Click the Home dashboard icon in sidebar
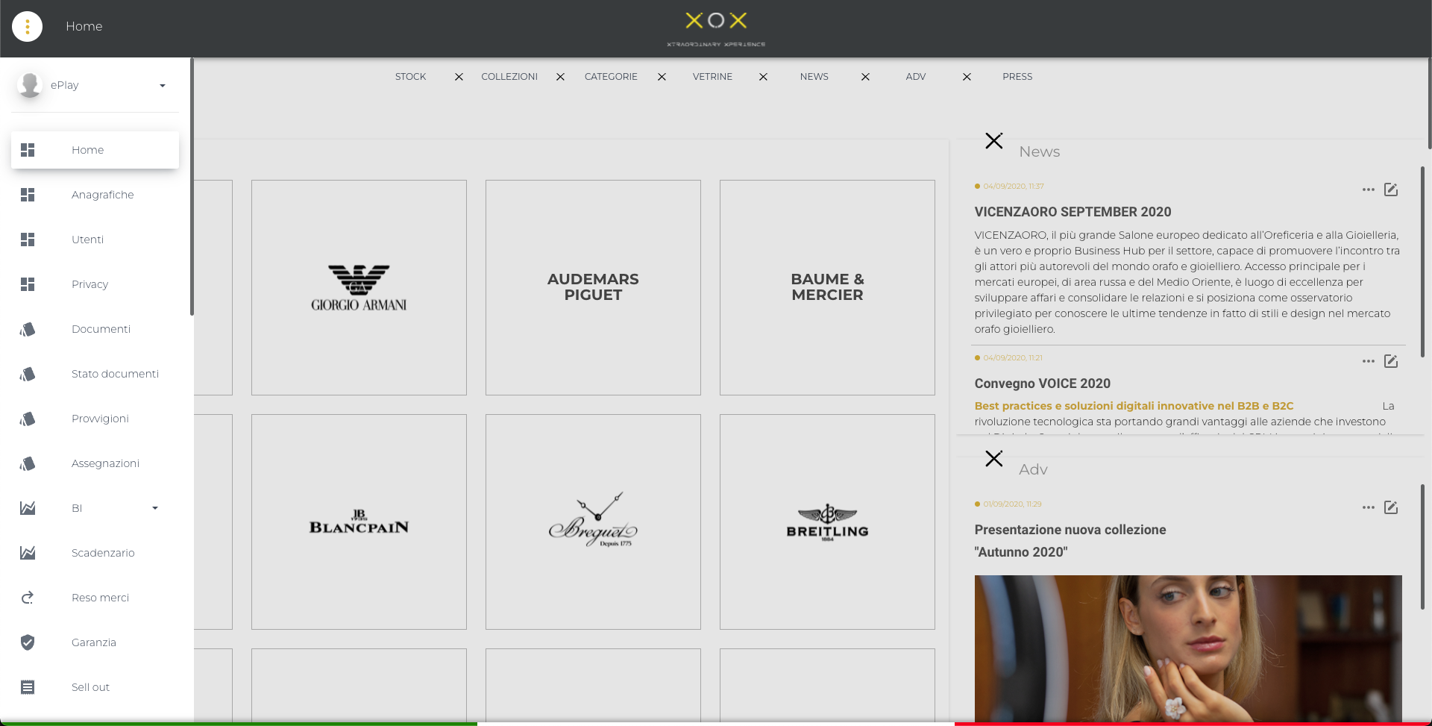 28,150
